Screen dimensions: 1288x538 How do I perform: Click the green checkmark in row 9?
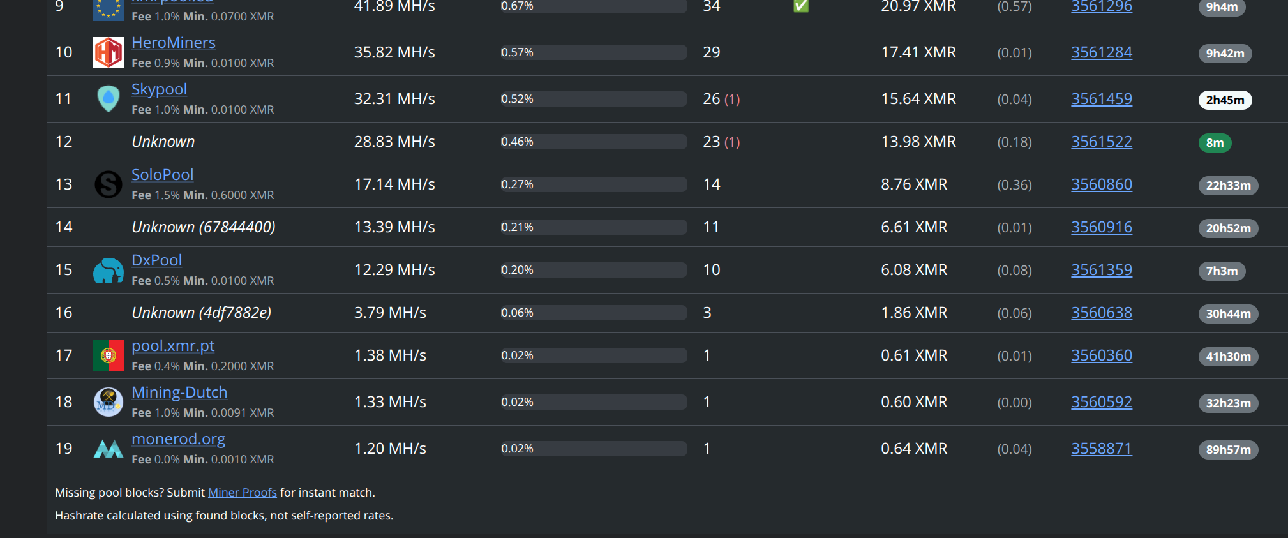(x=801, y=6)
